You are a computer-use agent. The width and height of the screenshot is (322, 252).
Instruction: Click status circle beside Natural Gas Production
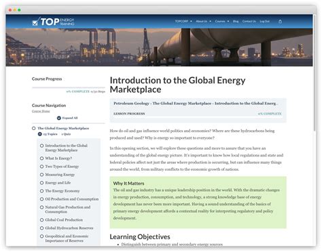[42, 207]
